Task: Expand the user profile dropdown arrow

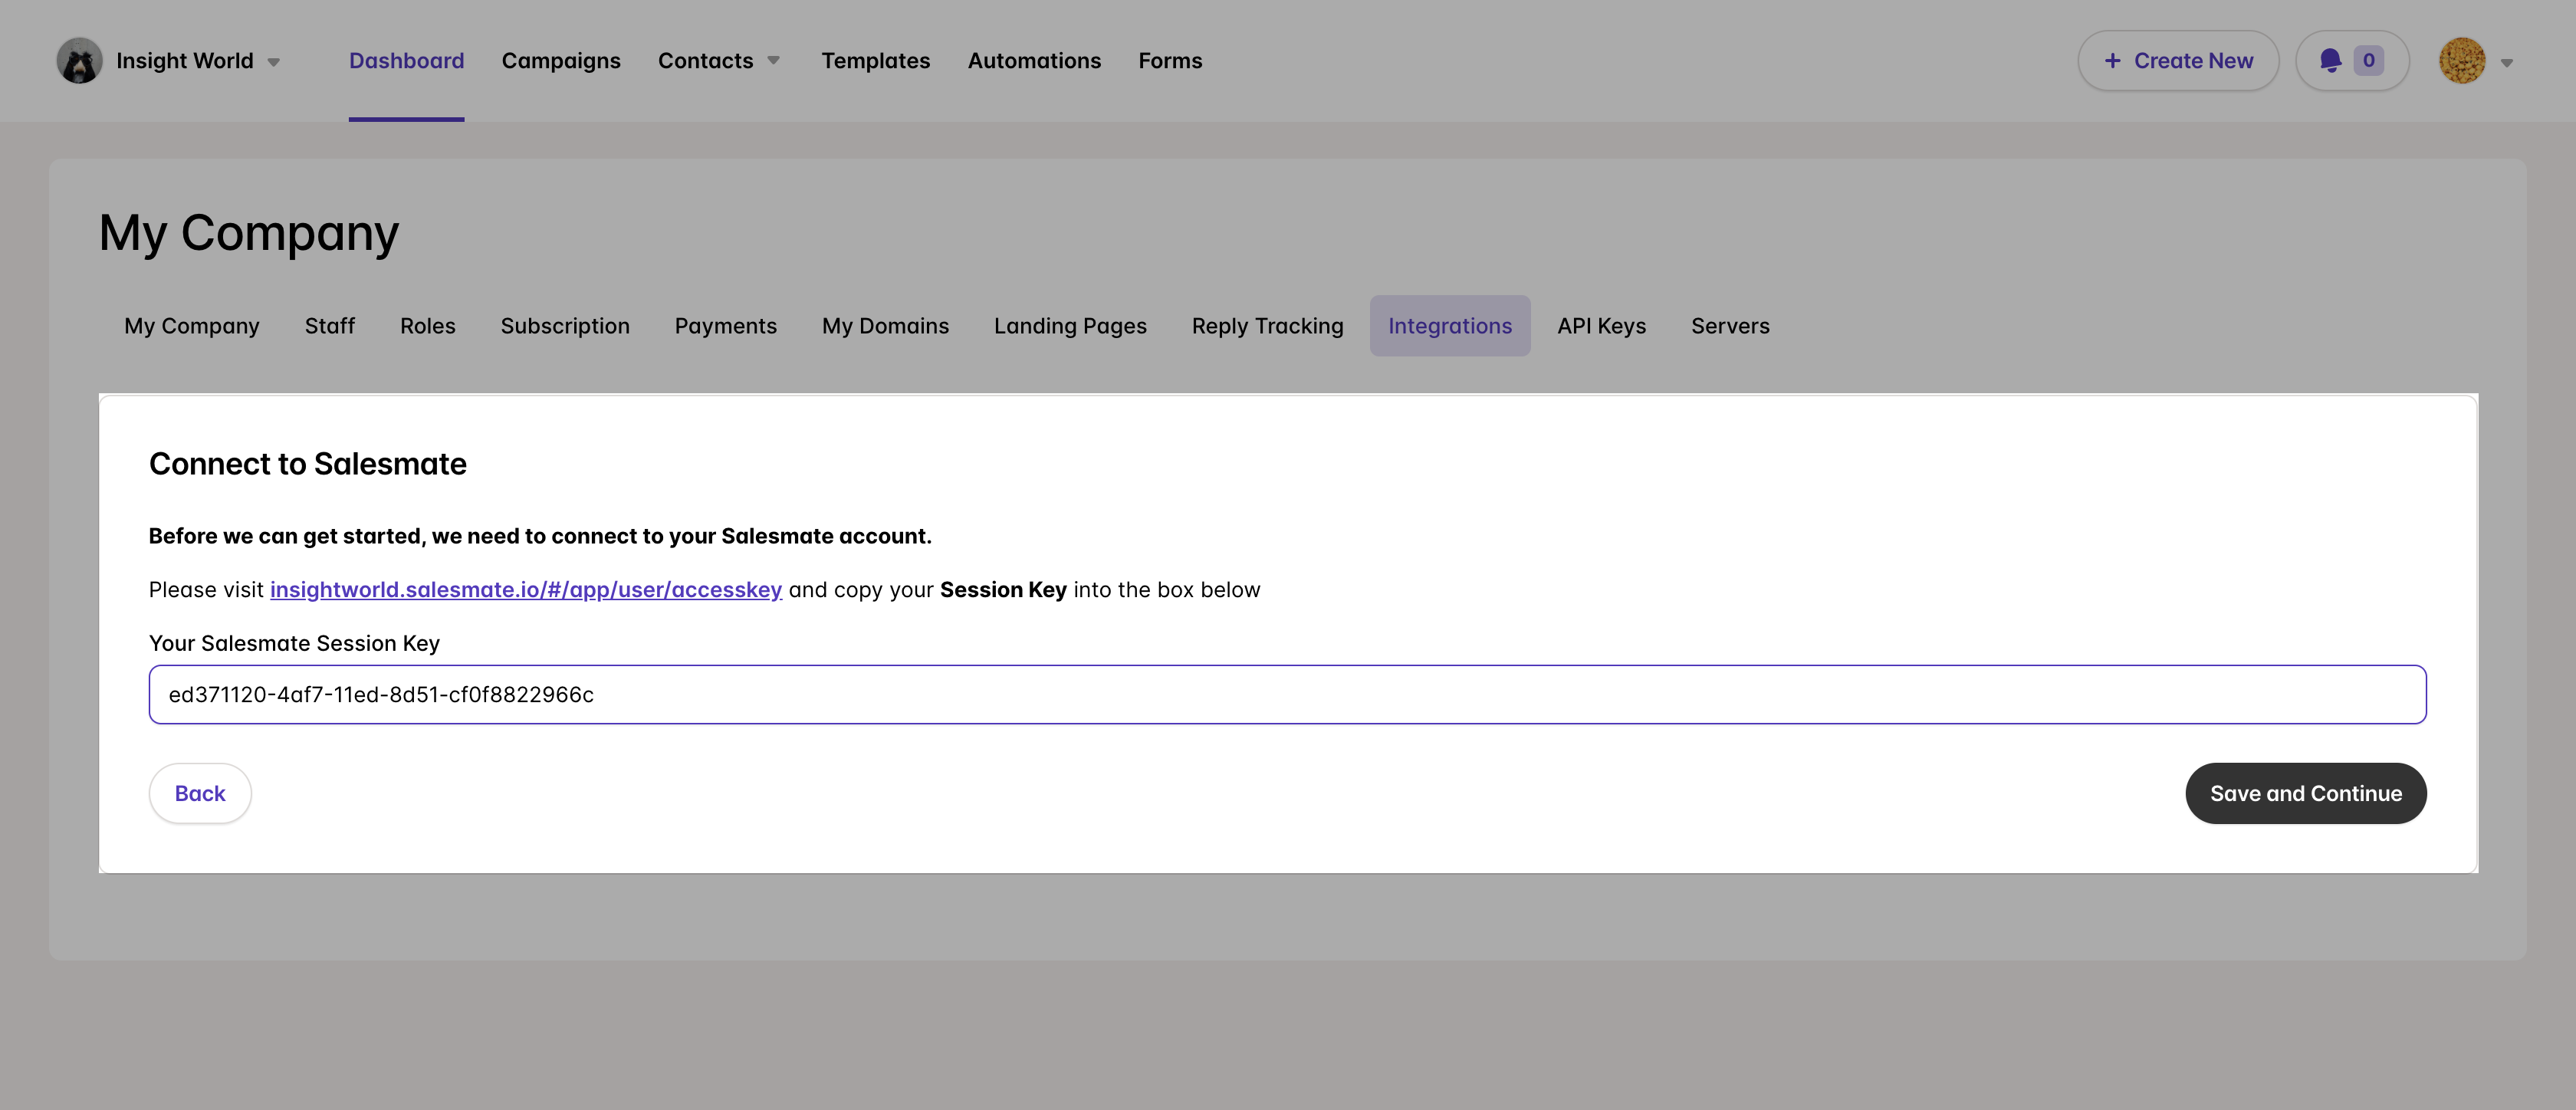Action: (x=2507, y=62)
